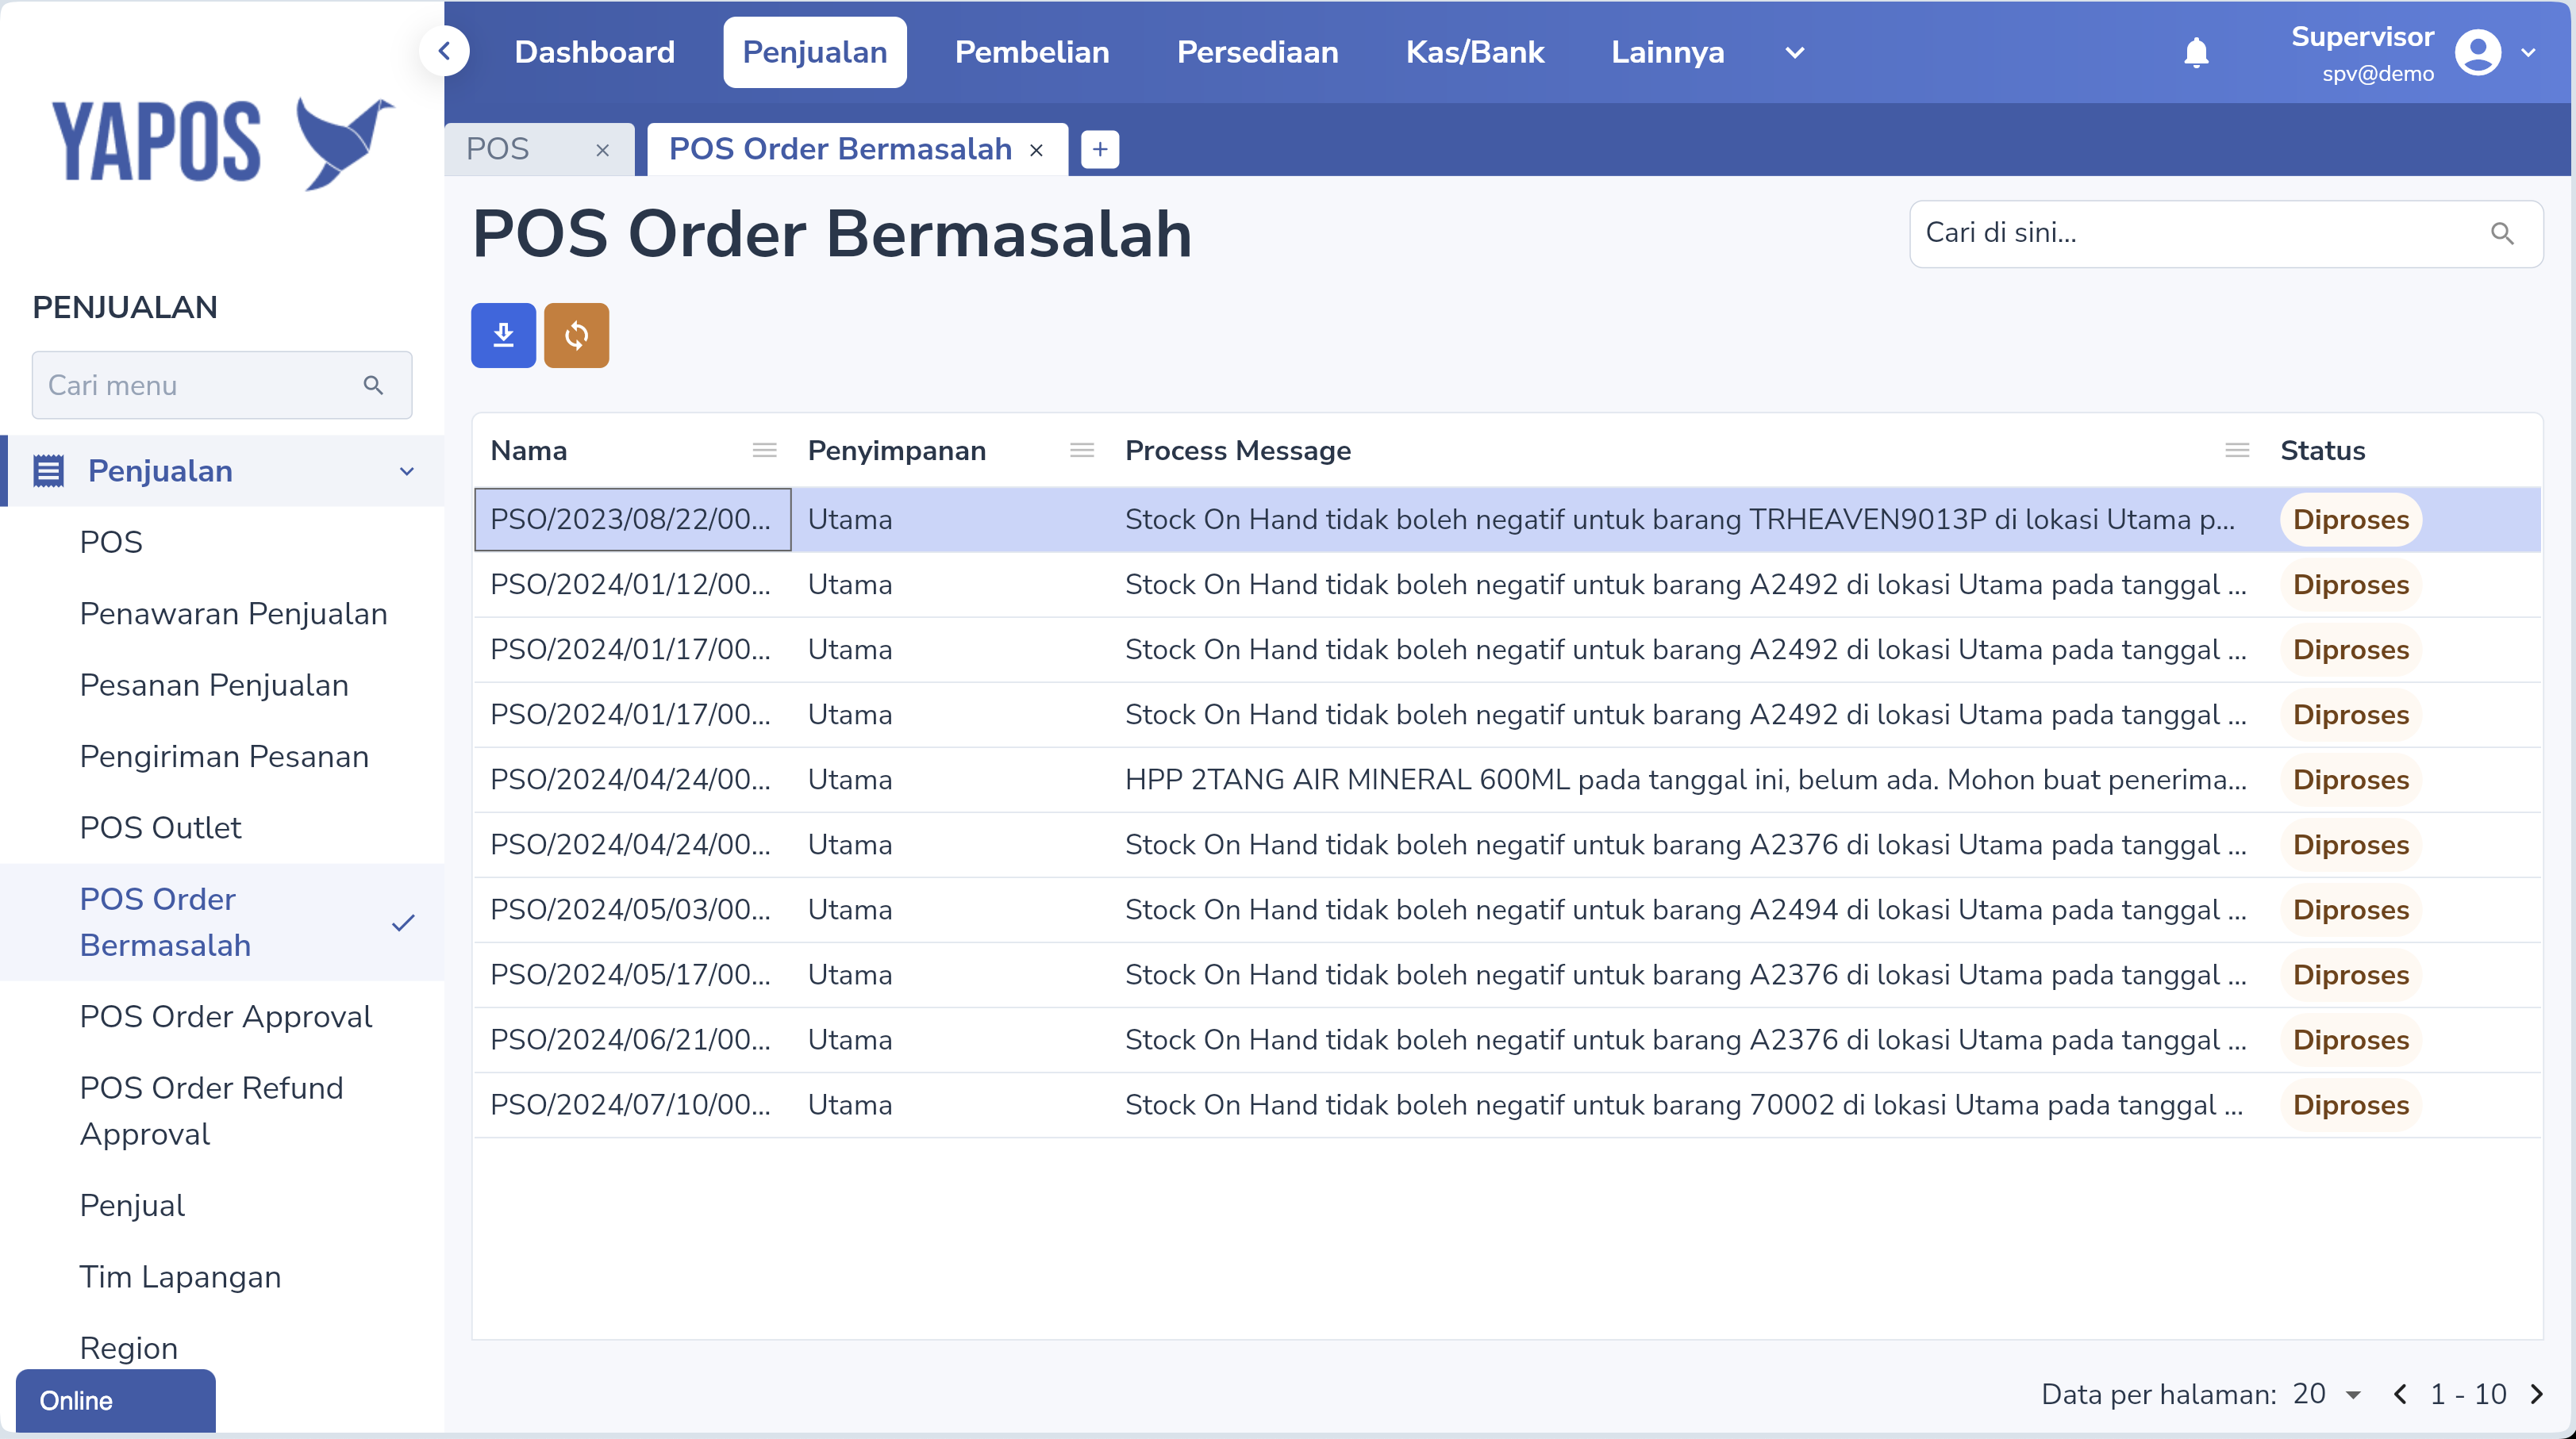Open POS Order Refund Approval in sidebar

[222, 1111]
